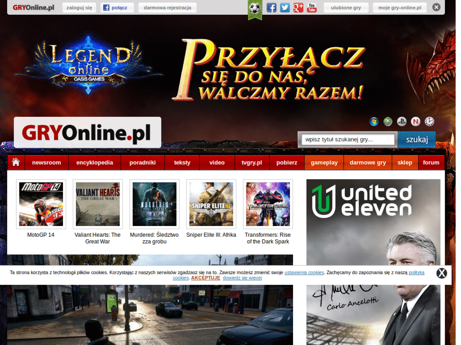Filter by Xbox platform icon
461x345 pixels.
pyautogui.click(x=388, y=121)
